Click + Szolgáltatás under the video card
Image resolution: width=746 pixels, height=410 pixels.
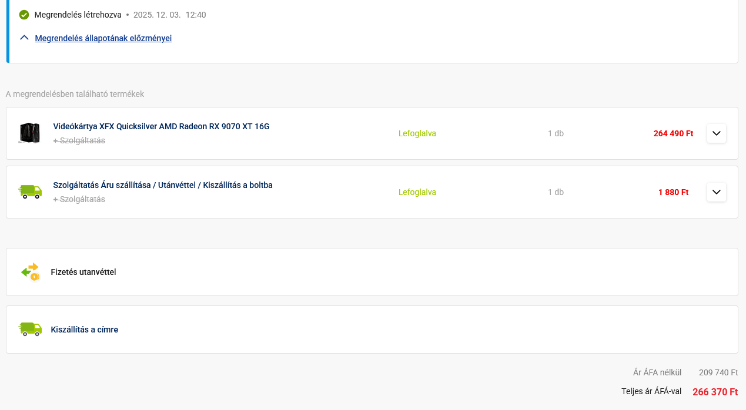79,140
